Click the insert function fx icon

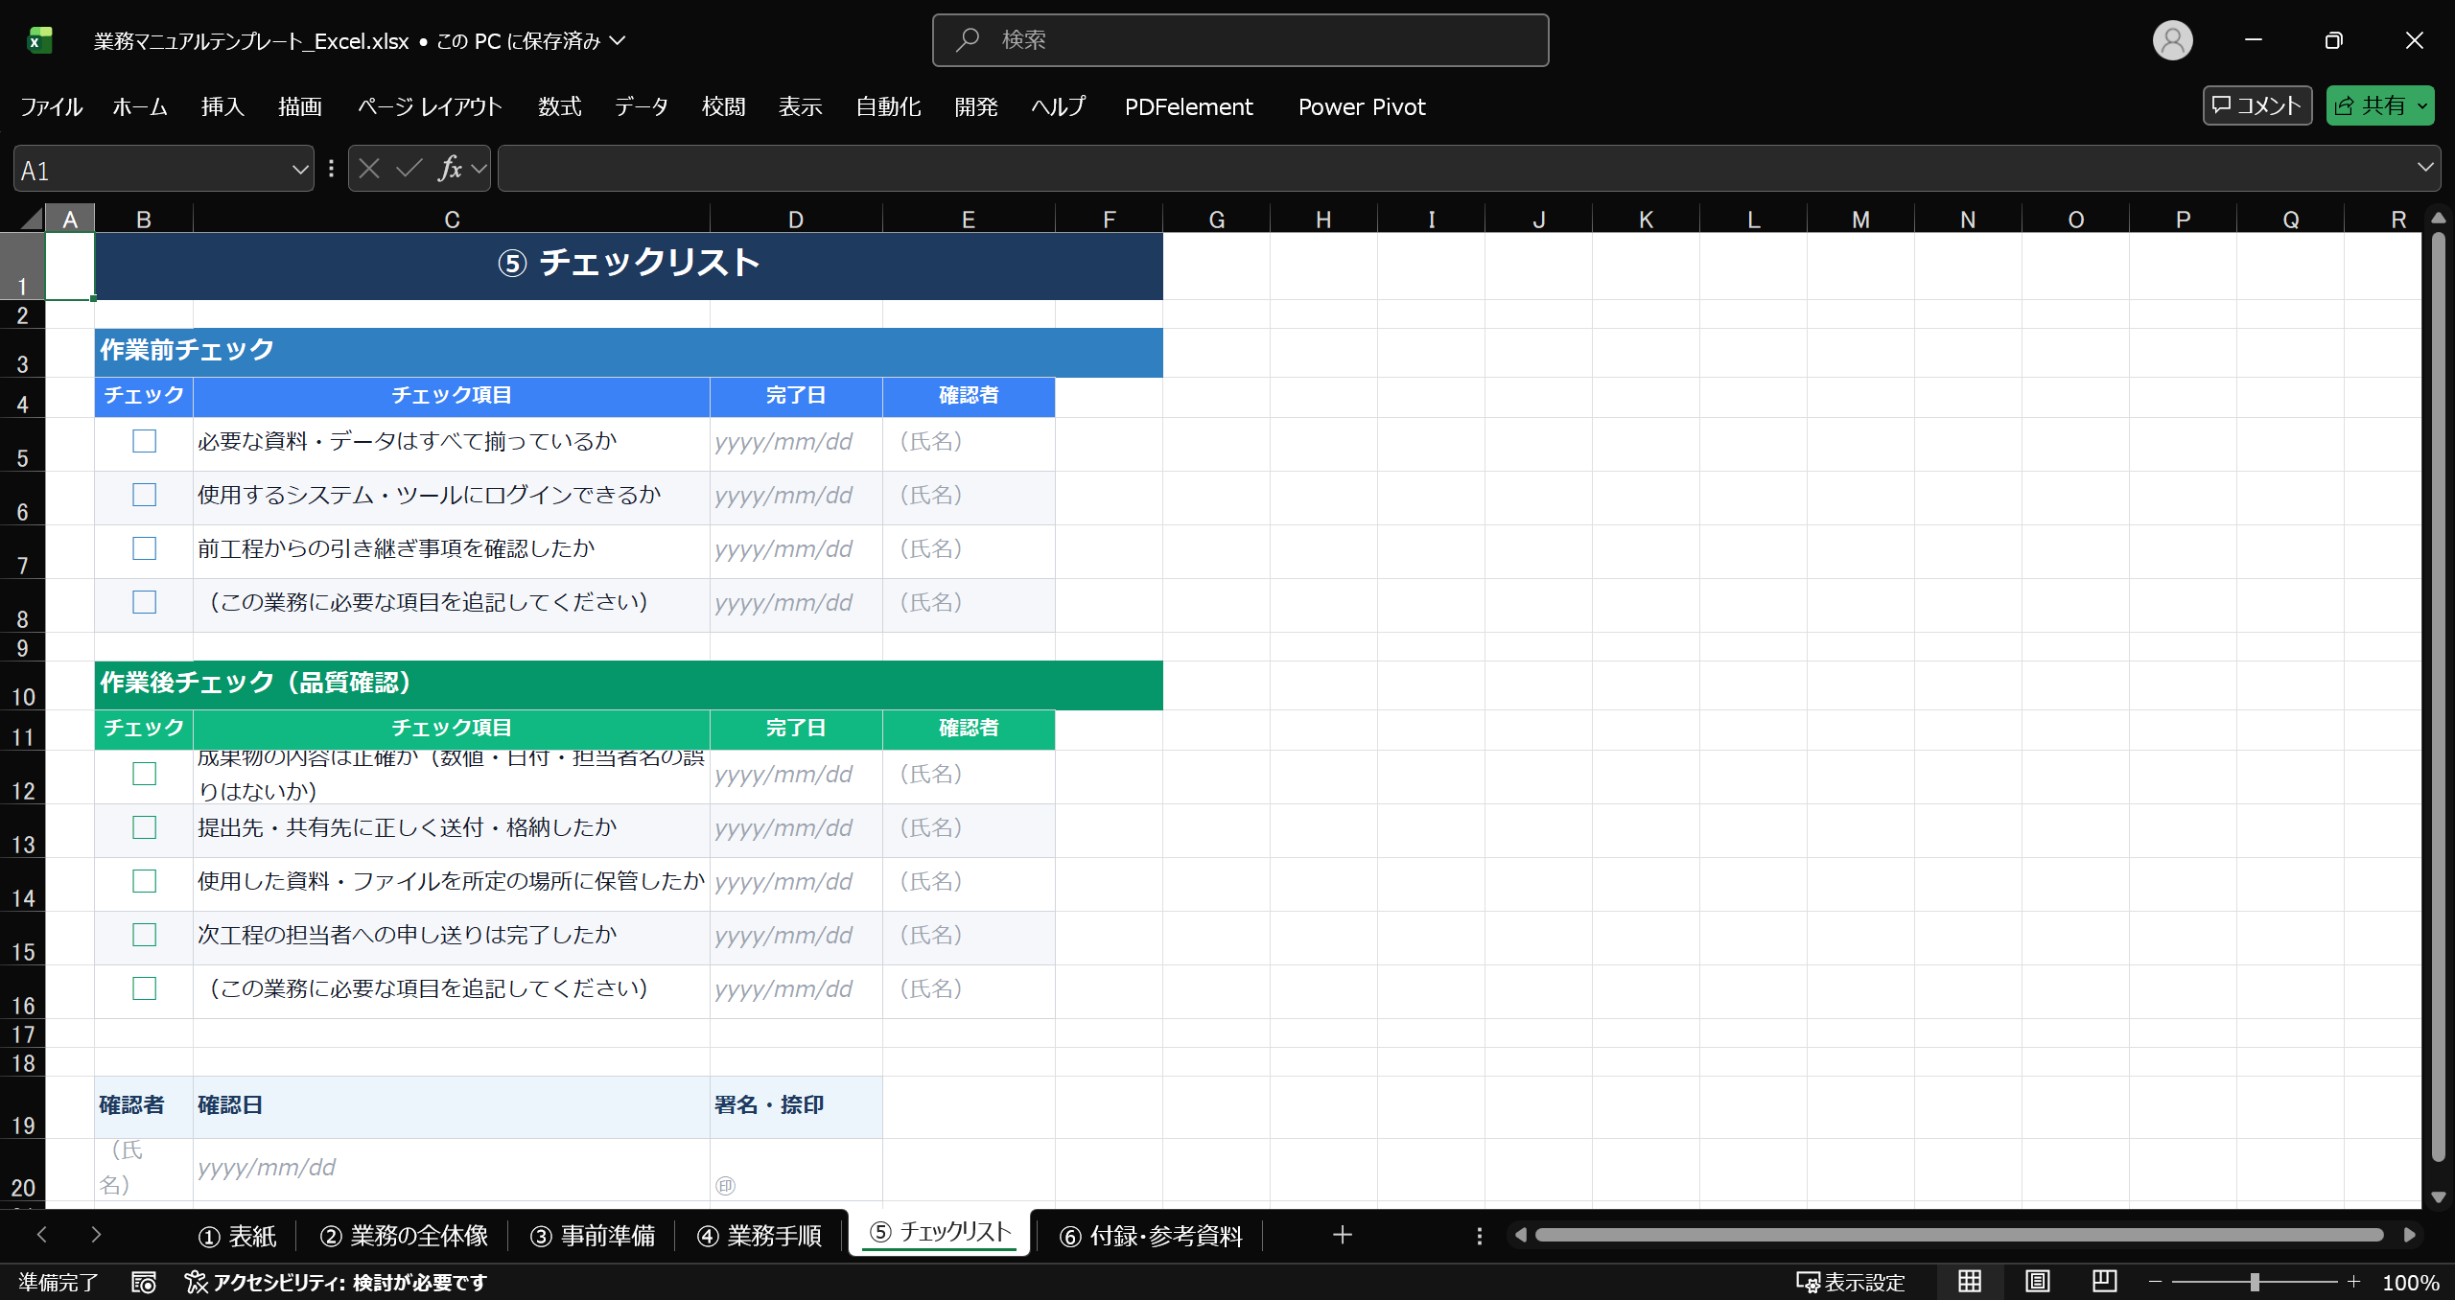(x=449, y=169)
